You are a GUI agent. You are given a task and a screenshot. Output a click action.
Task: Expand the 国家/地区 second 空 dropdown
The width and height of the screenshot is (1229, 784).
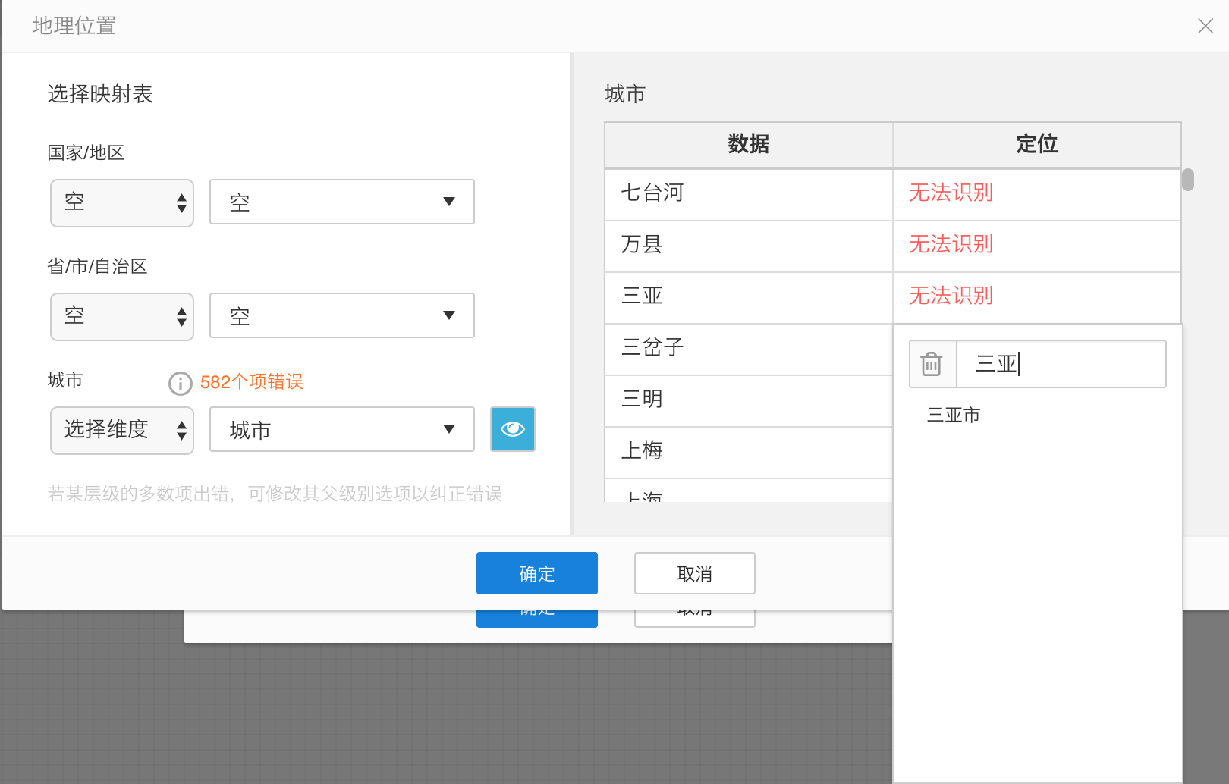(x=342, y=202)
